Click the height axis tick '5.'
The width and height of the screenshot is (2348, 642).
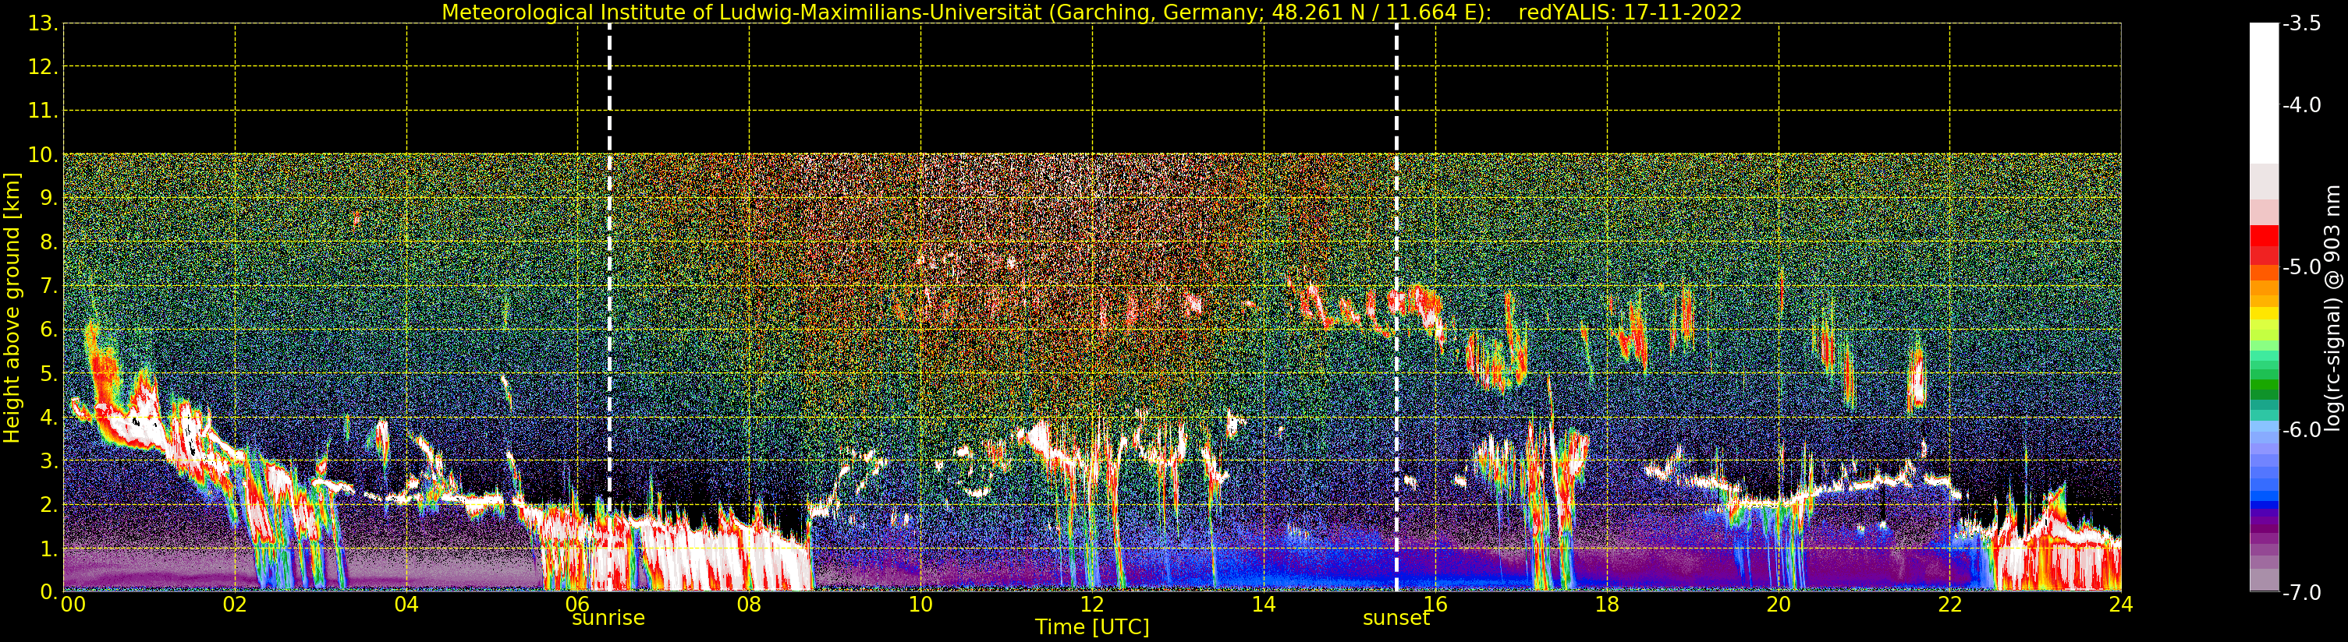click(x=48, y=374)
